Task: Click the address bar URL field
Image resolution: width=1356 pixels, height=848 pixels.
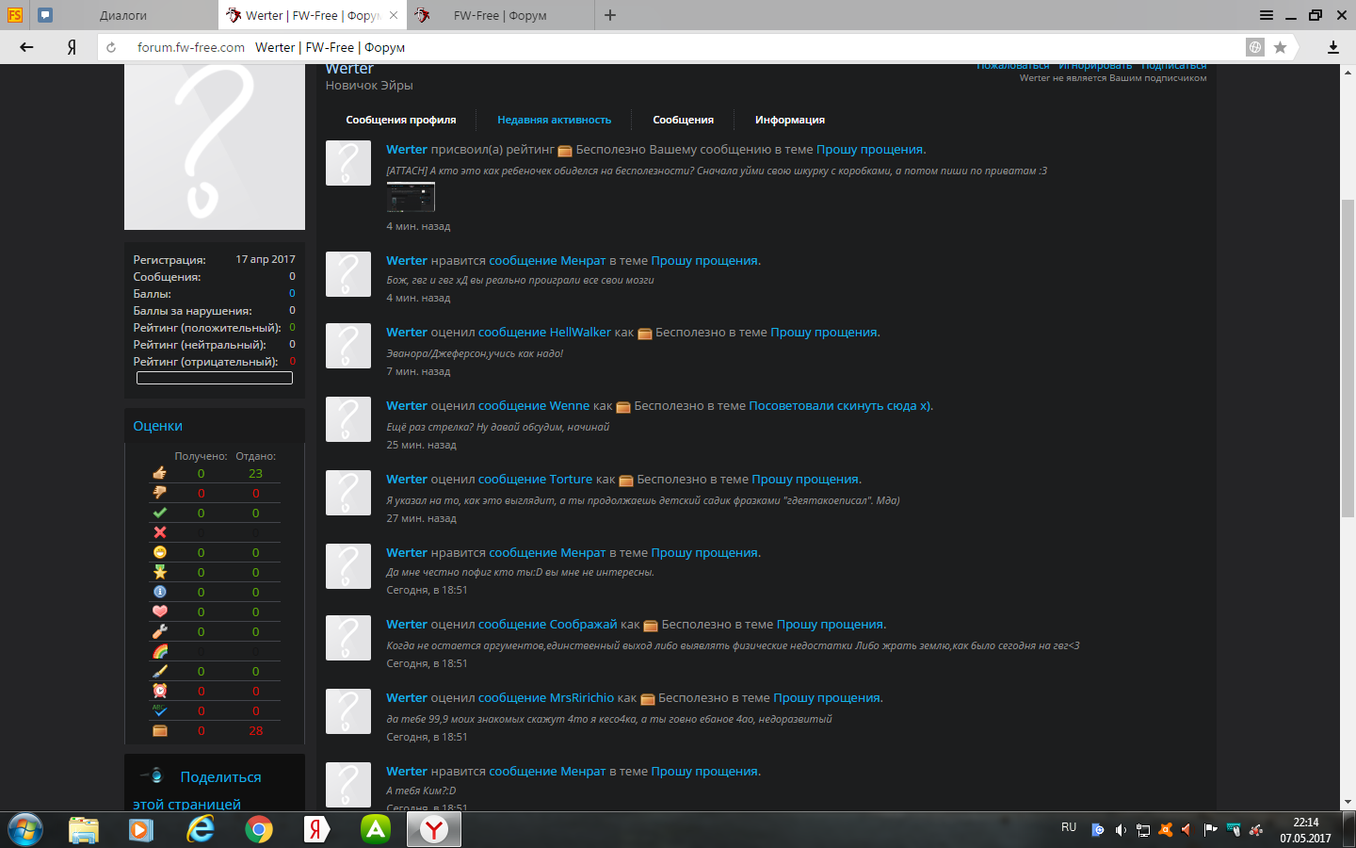Action: pyautogui.click(x=659, y=47)
